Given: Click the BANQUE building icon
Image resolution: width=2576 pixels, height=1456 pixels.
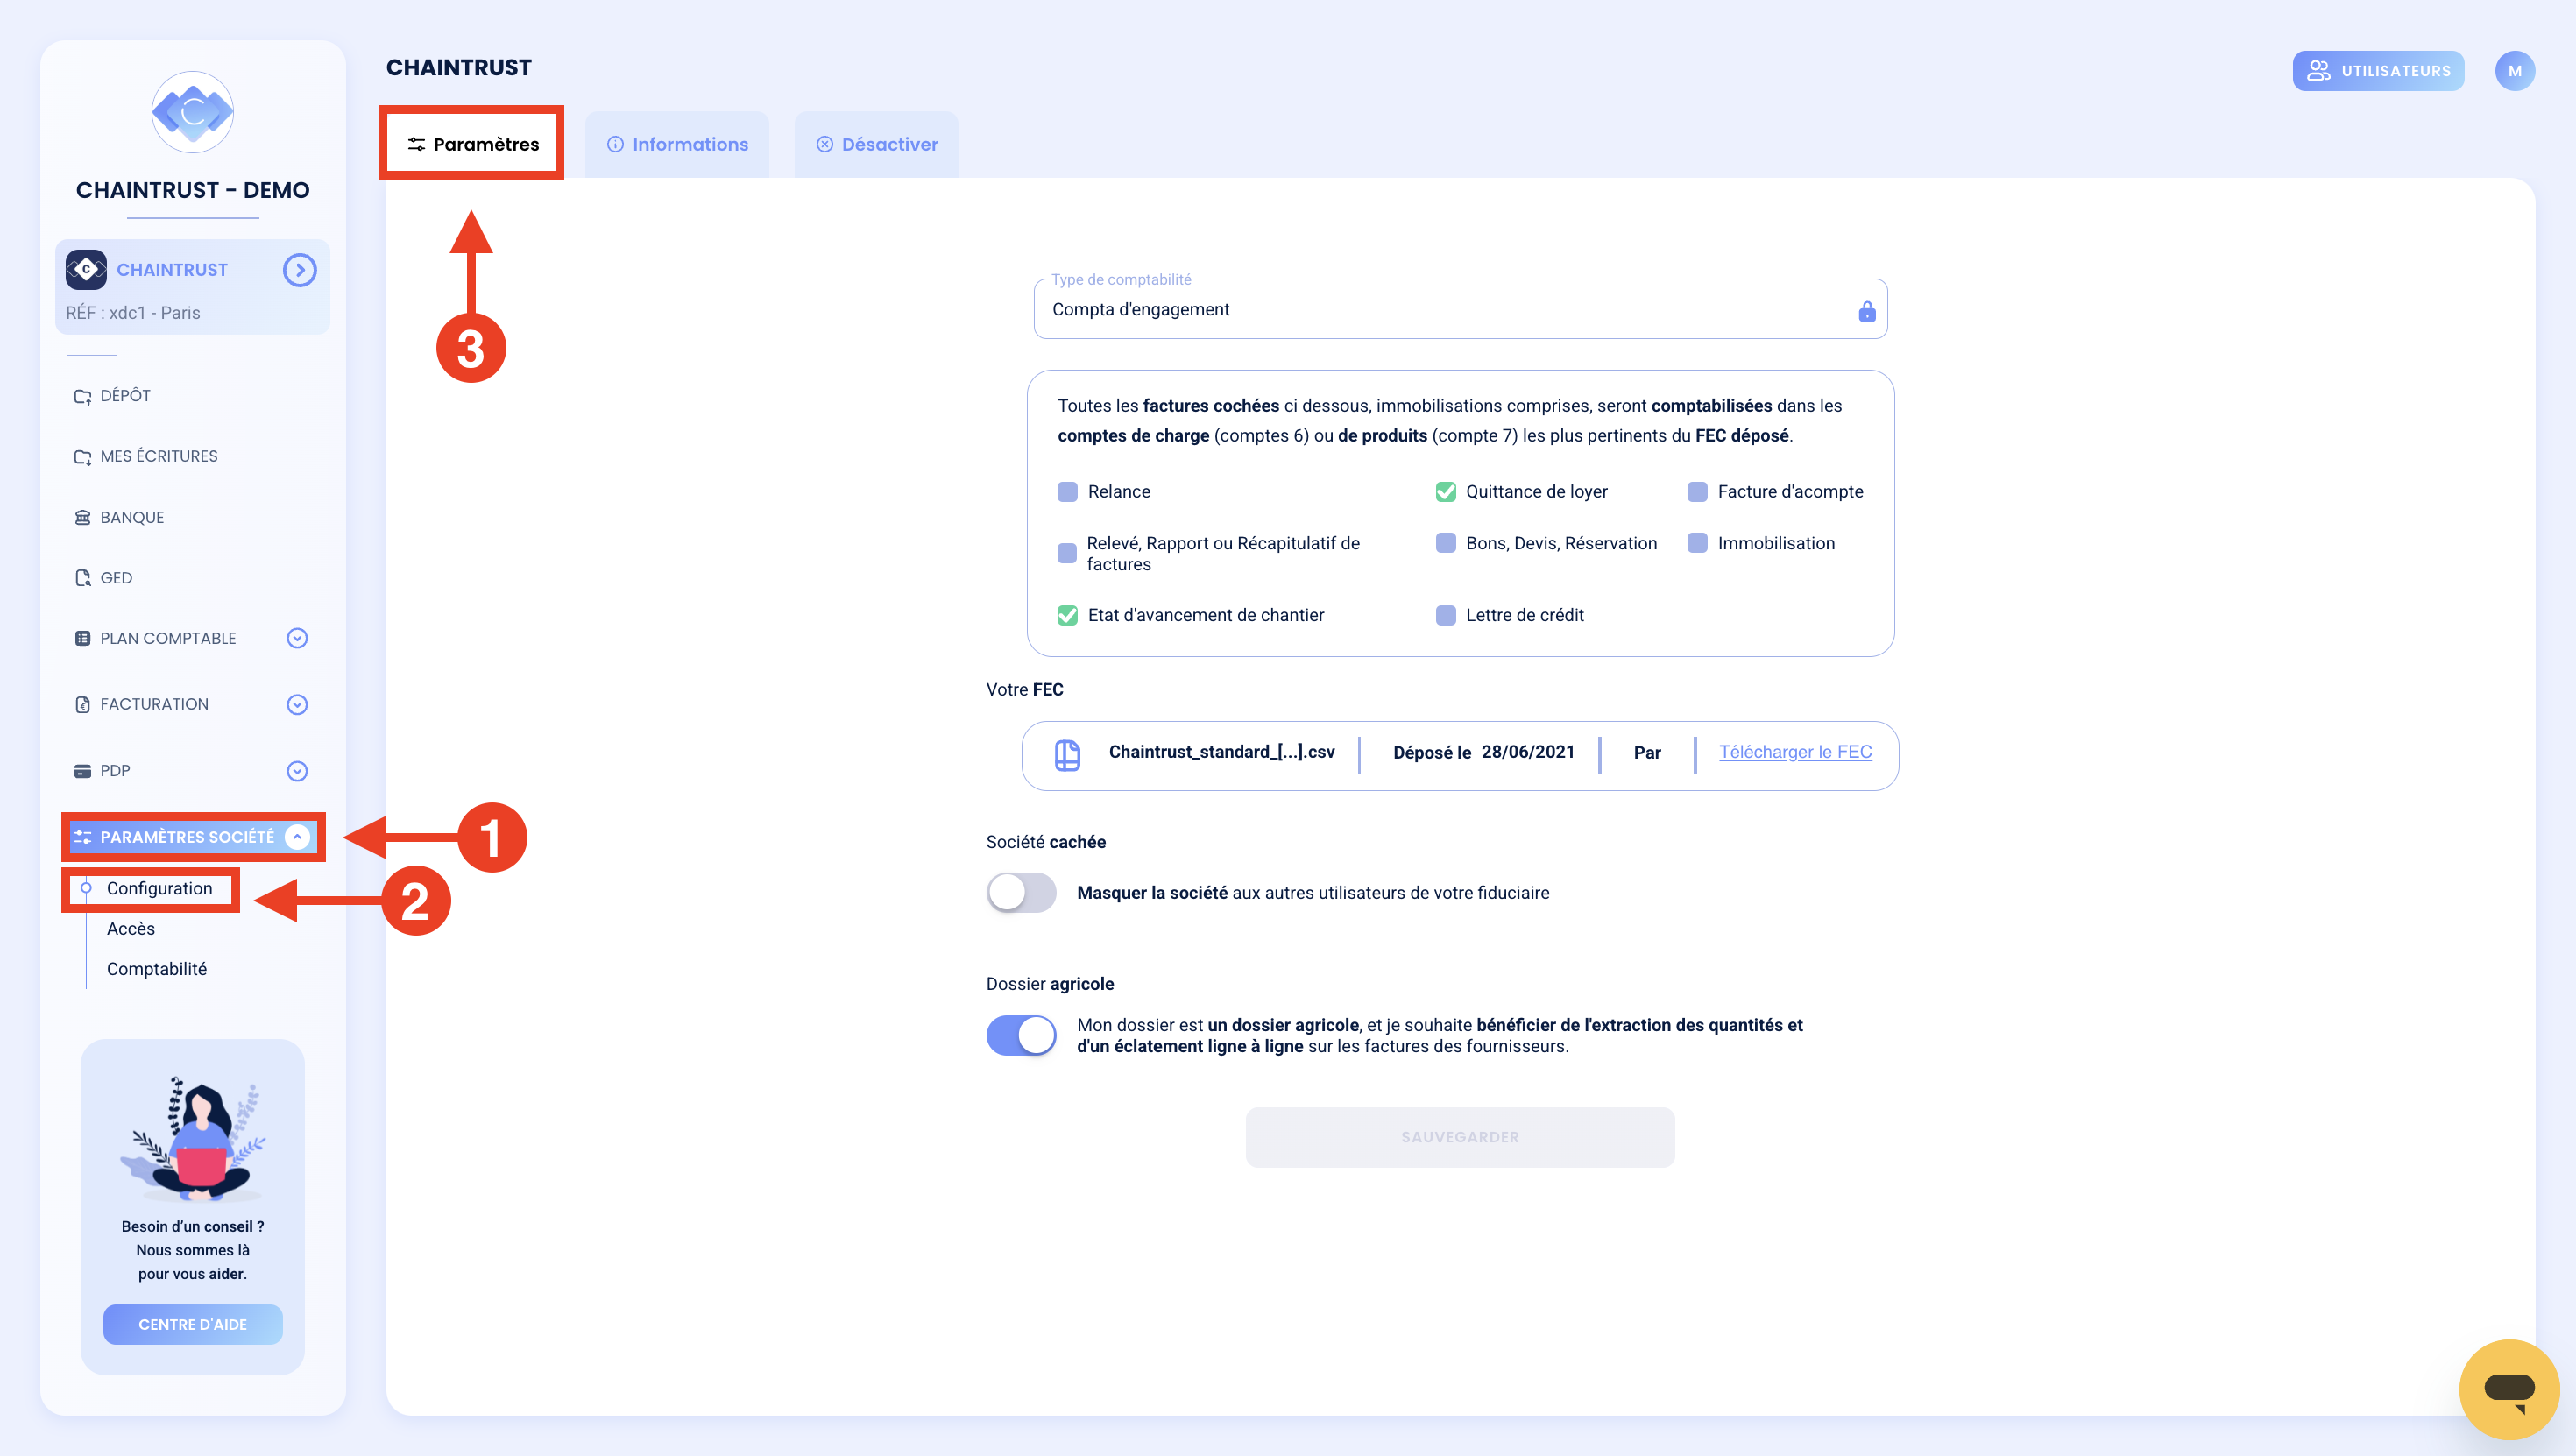Looking at the screenshot, I should point(83,517).
